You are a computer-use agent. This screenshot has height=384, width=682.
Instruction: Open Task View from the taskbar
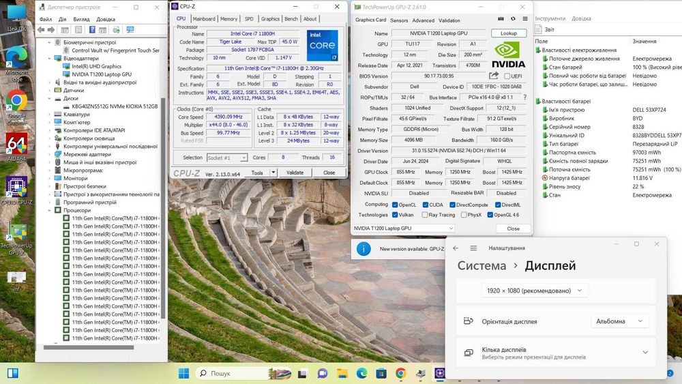click(x=302, y=373)
